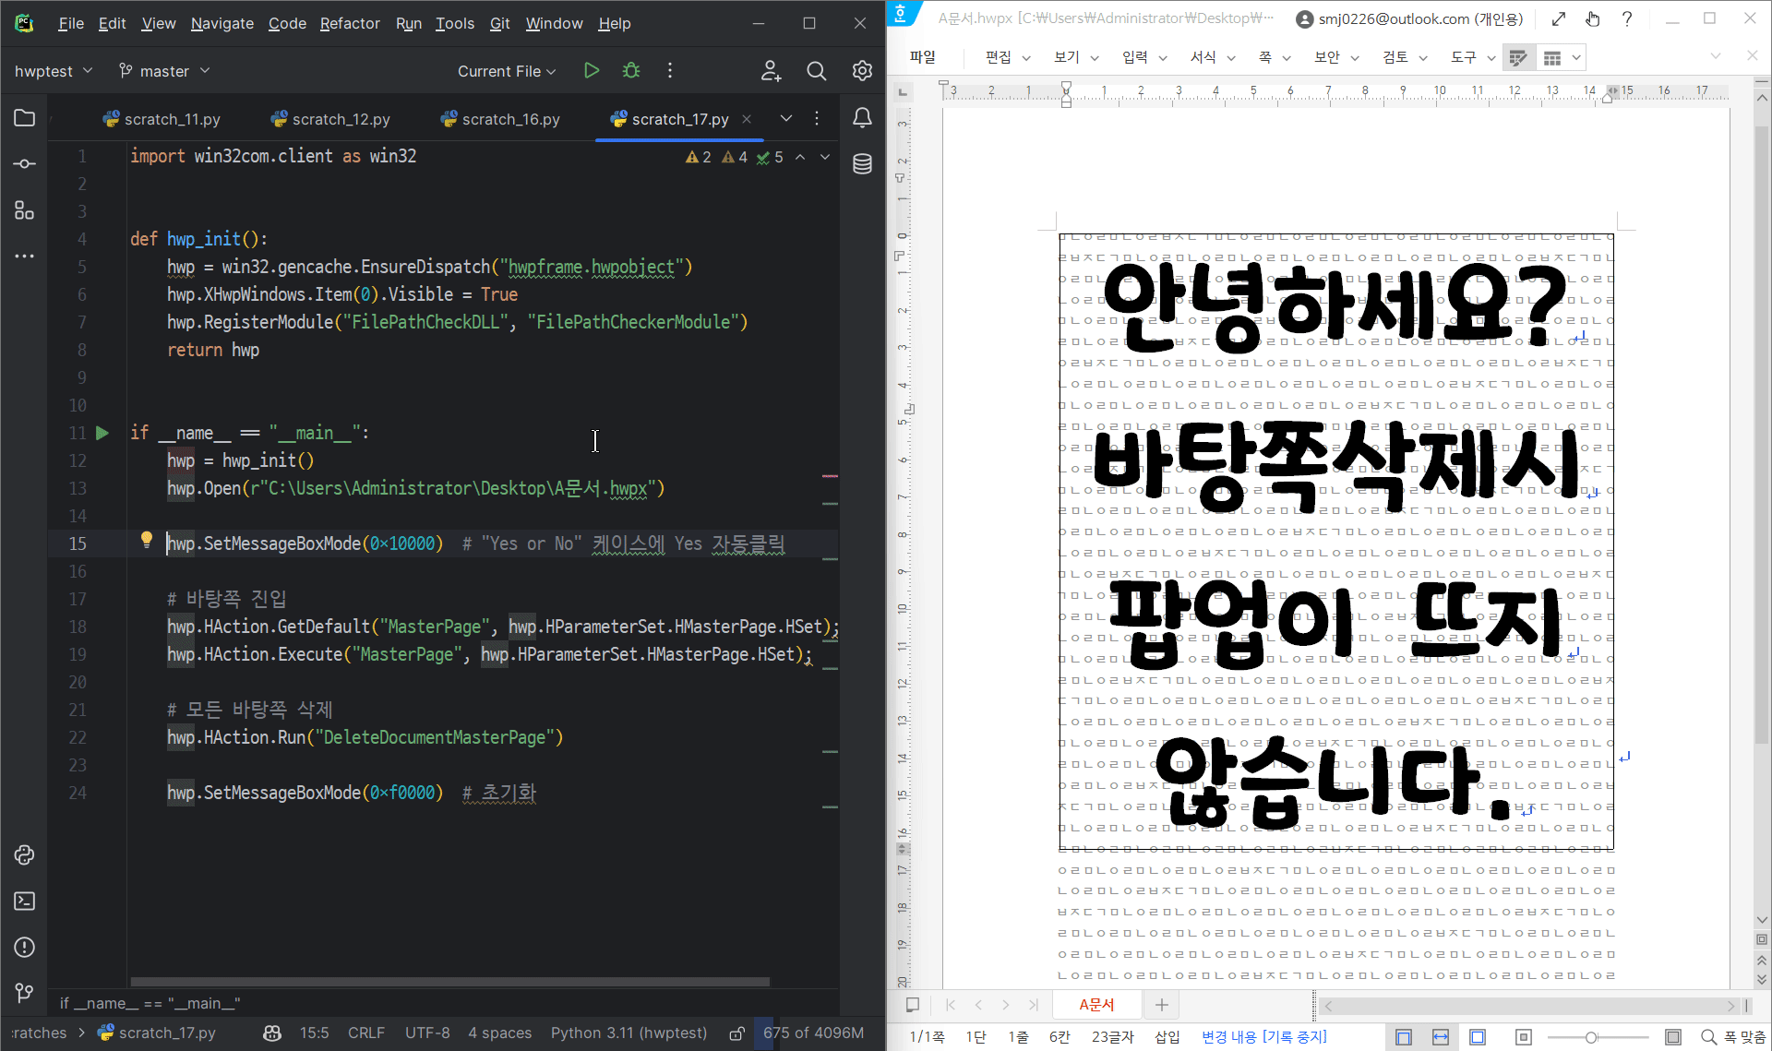This screenshot has width=1772, height=1051.
Task: Run the current file with play button
Action: pos(592,71)
